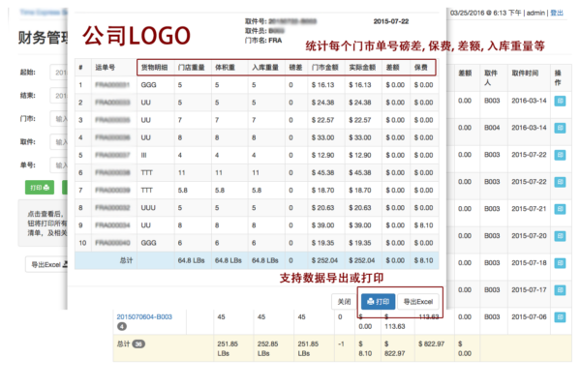
Task: Click the 导出Excel button in the dialog
Action: [418, 302]
